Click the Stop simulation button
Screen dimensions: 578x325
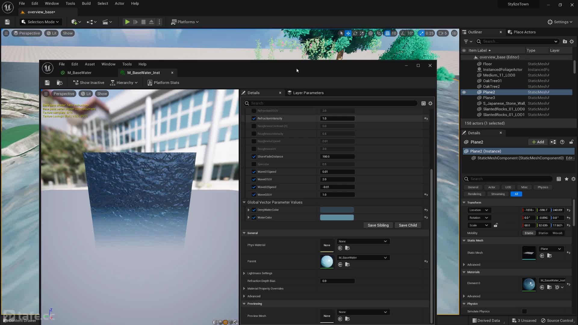tap(143, 22)
